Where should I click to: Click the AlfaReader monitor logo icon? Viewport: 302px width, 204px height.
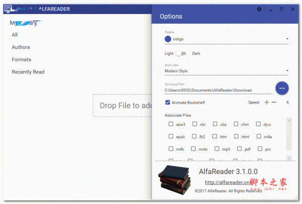[8, 9]
